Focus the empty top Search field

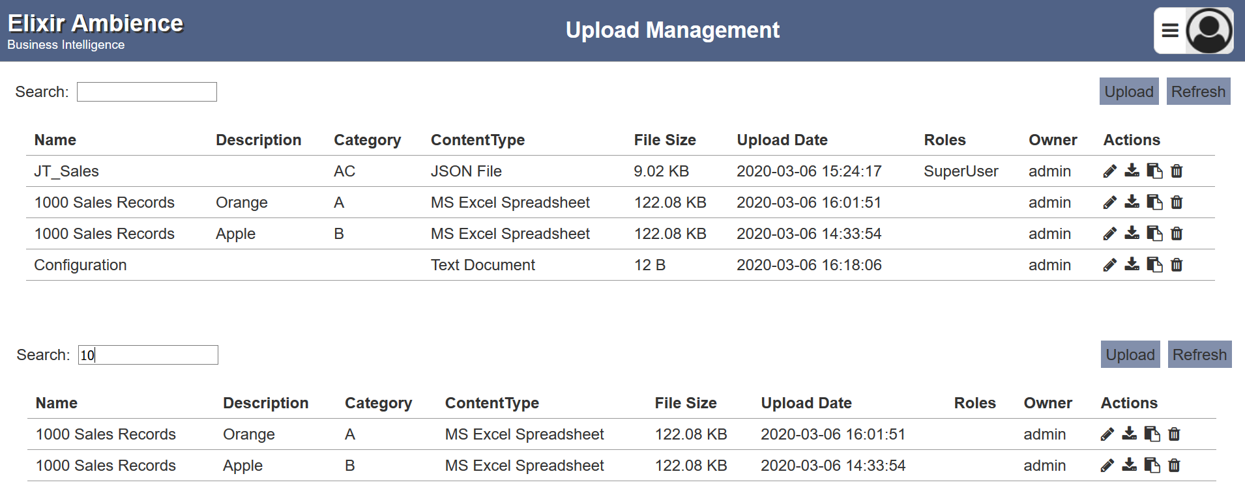tap(147, 92)
